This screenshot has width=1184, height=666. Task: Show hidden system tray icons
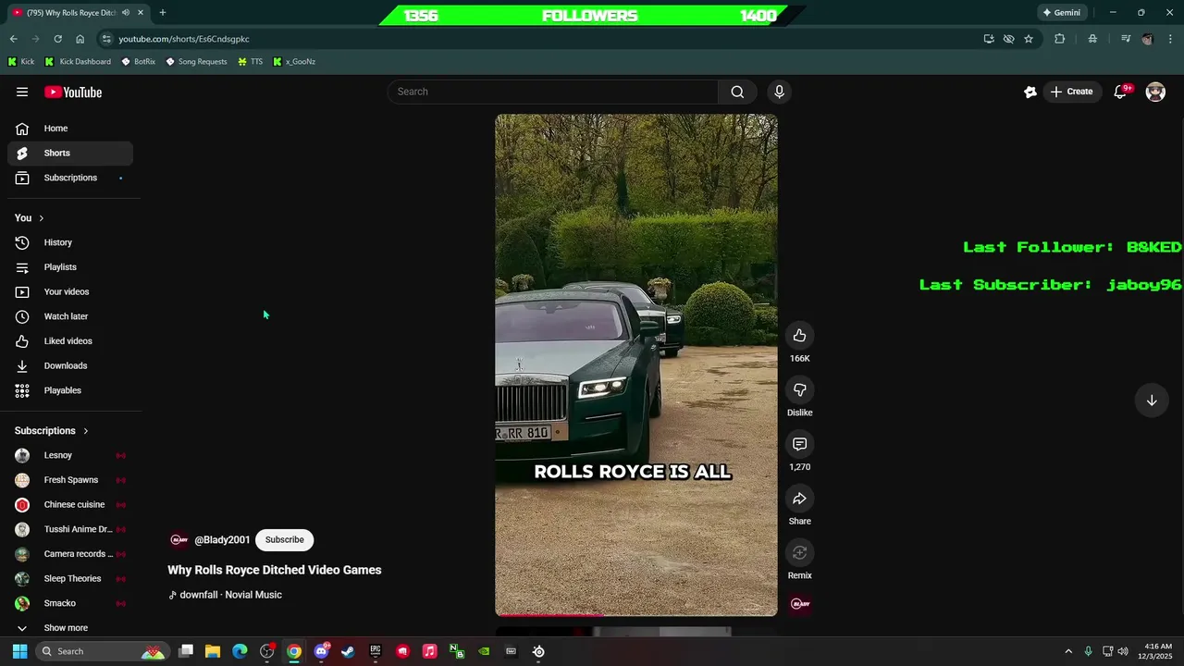coord(1068,651)
